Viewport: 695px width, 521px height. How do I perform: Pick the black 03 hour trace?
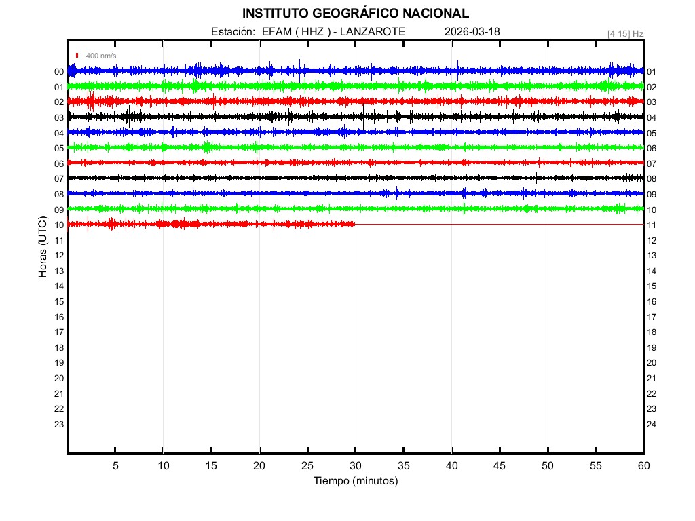355,117
